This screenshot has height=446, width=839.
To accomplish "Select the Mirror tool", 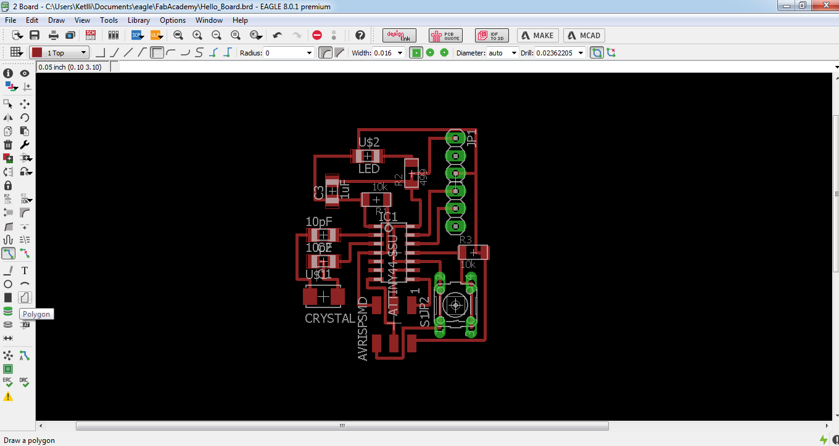I will click(x=8, y=117).
